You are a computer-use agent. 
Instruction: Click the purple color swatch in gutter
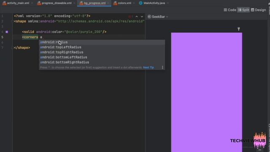point(7,32)
